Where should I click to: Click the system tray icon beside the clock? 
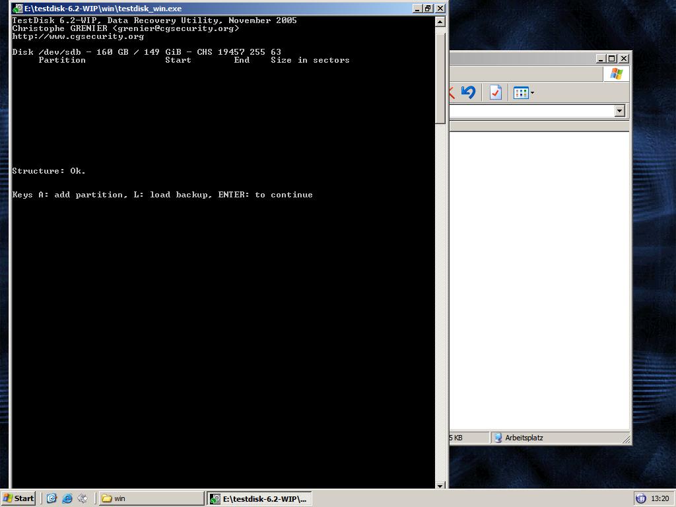click(x=641, y=498)
